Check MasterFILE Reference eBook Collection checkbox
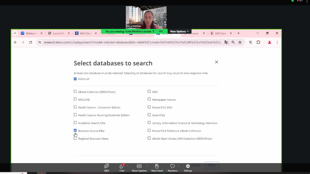 coord(149,130)
